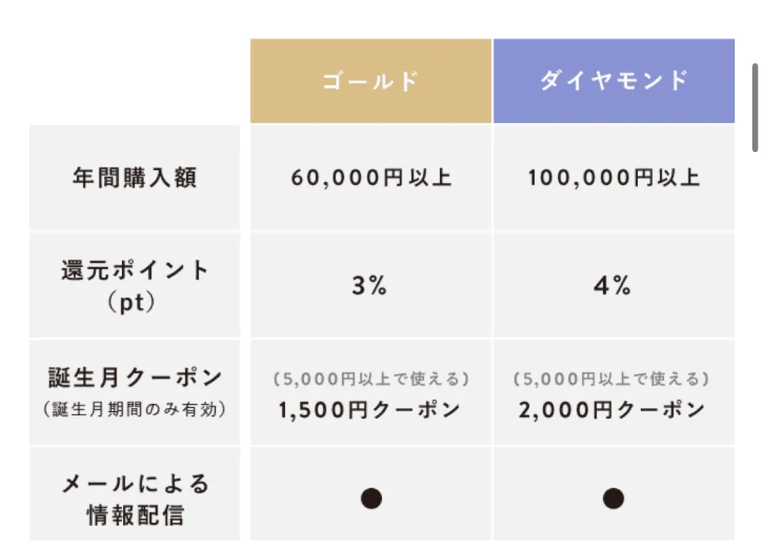Click the 2,000円クーポン text
Image resolution: width=764 pixels, height=541 pixels.
pyautogui.click(x=613, y=410)
